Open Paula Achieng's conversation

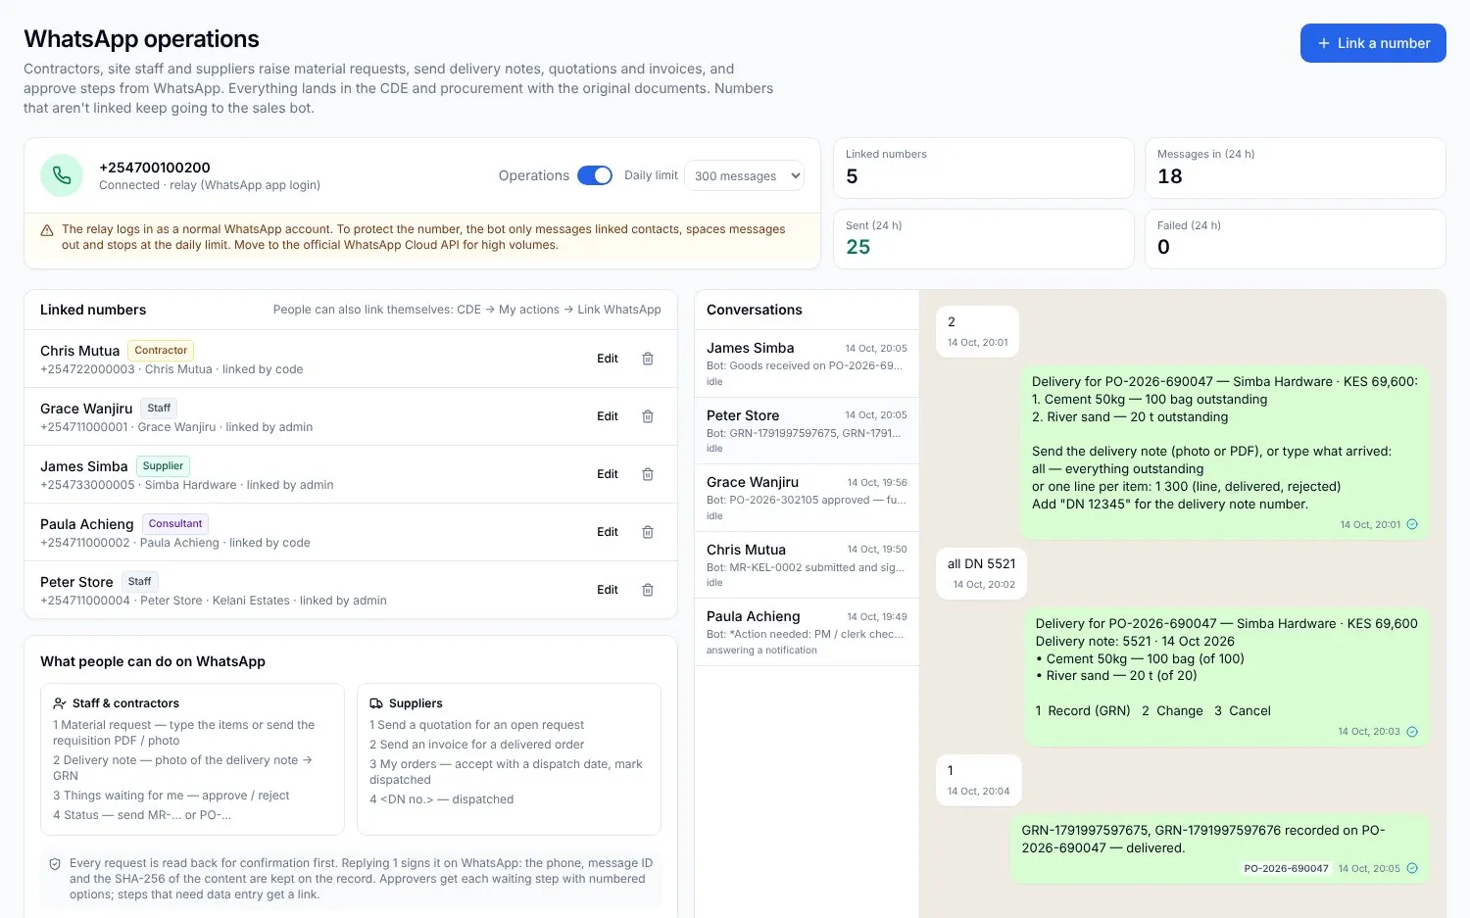tap(807, 632)
